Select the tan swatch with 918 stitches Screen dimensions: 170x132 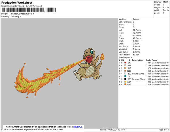tap(125, 68)
